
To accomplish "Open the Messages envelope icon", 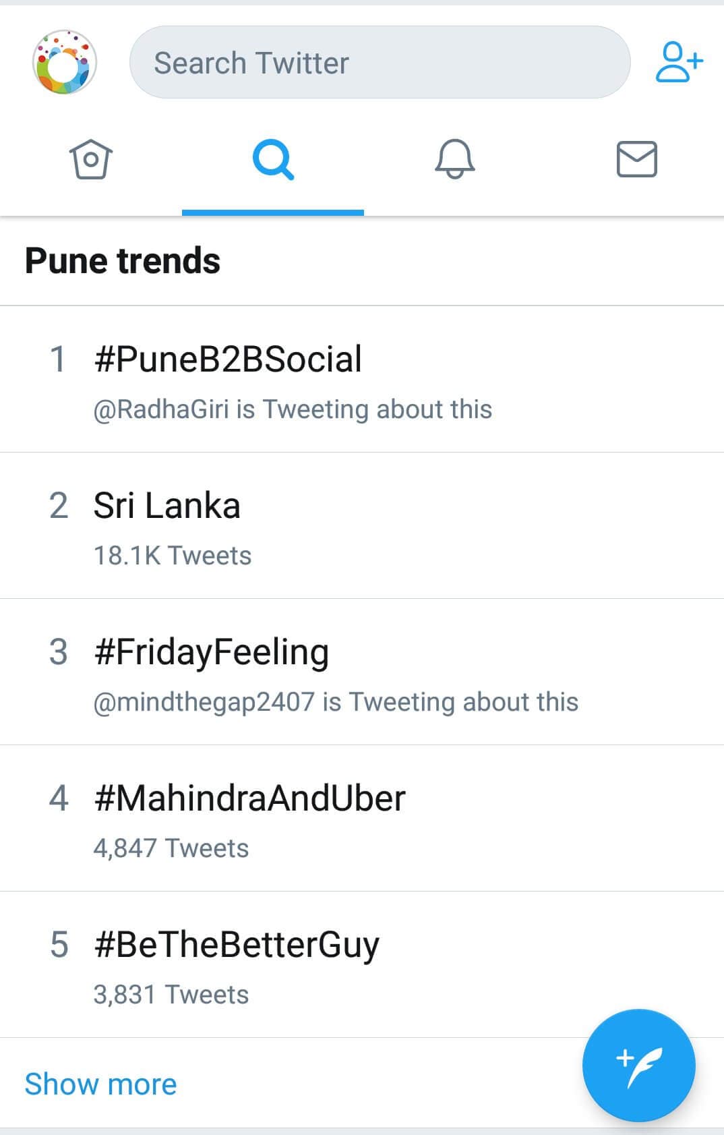I will (636, 160).
